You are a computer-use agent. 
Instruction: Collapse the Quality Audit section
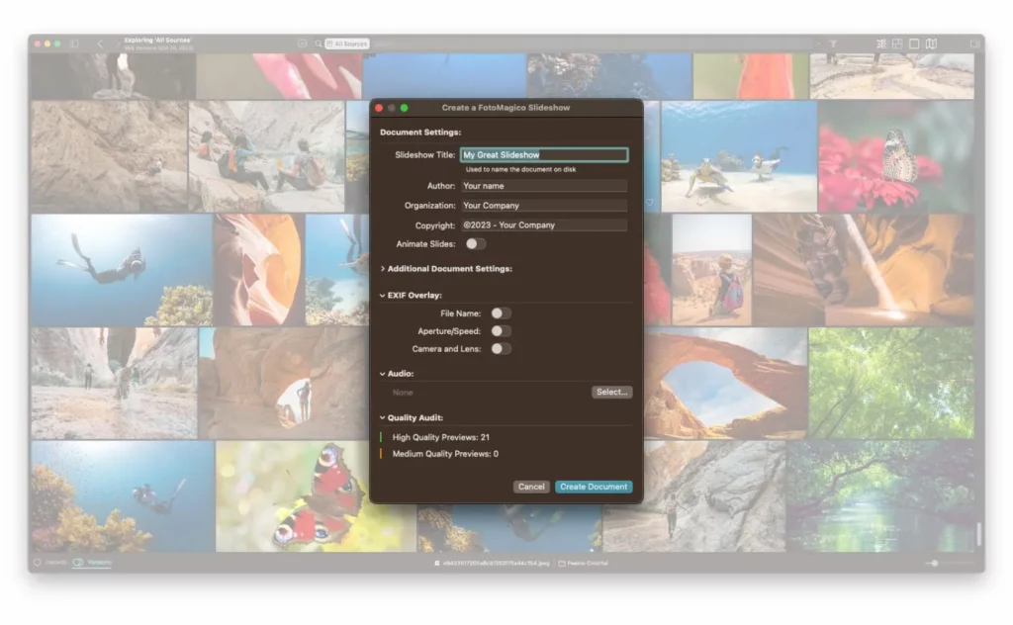pyautogui.click(x=383, y=417)
